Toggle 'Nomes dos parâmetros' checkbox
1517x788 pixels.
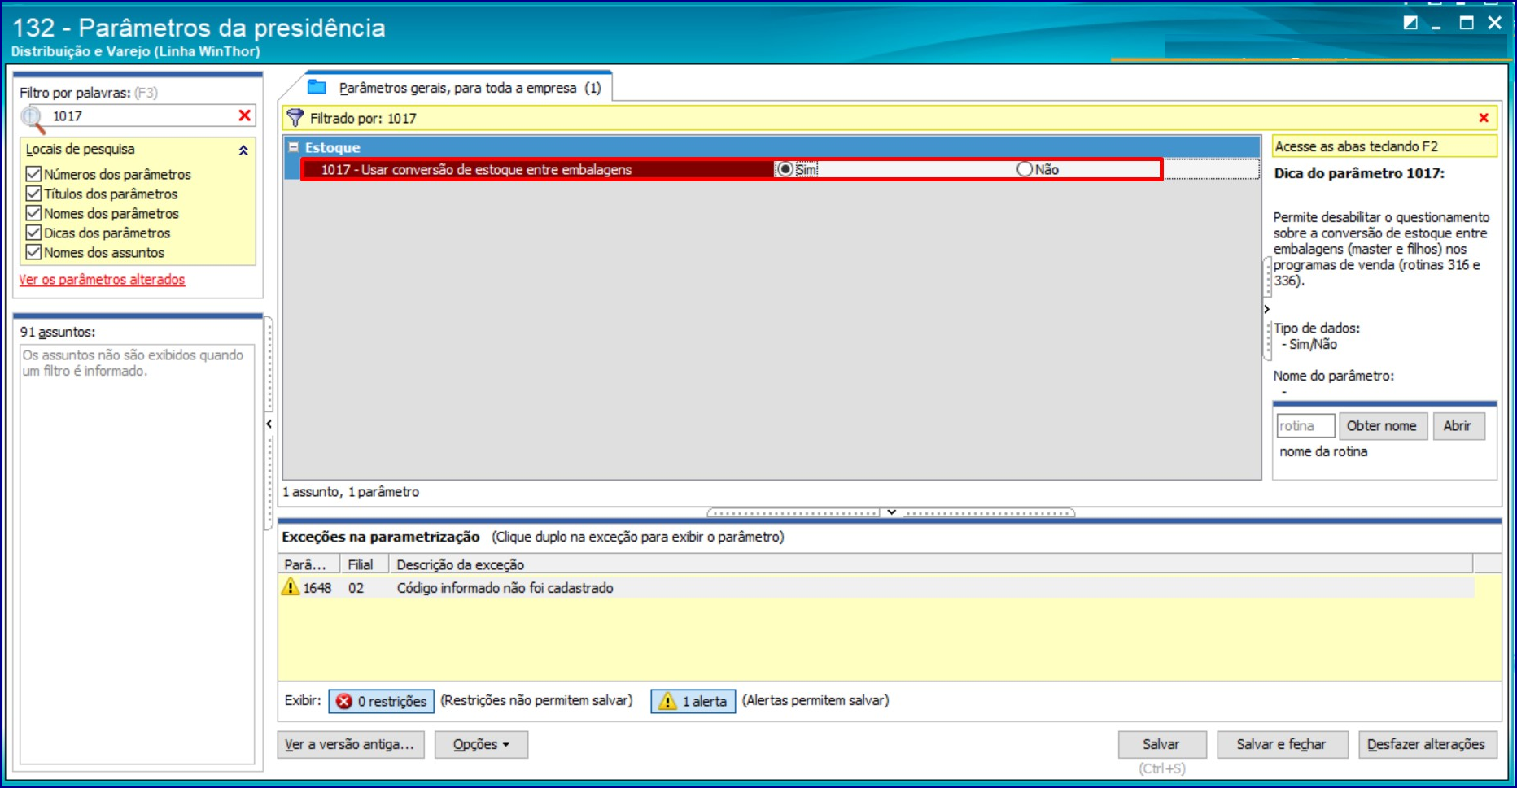[x=33, y=213]
